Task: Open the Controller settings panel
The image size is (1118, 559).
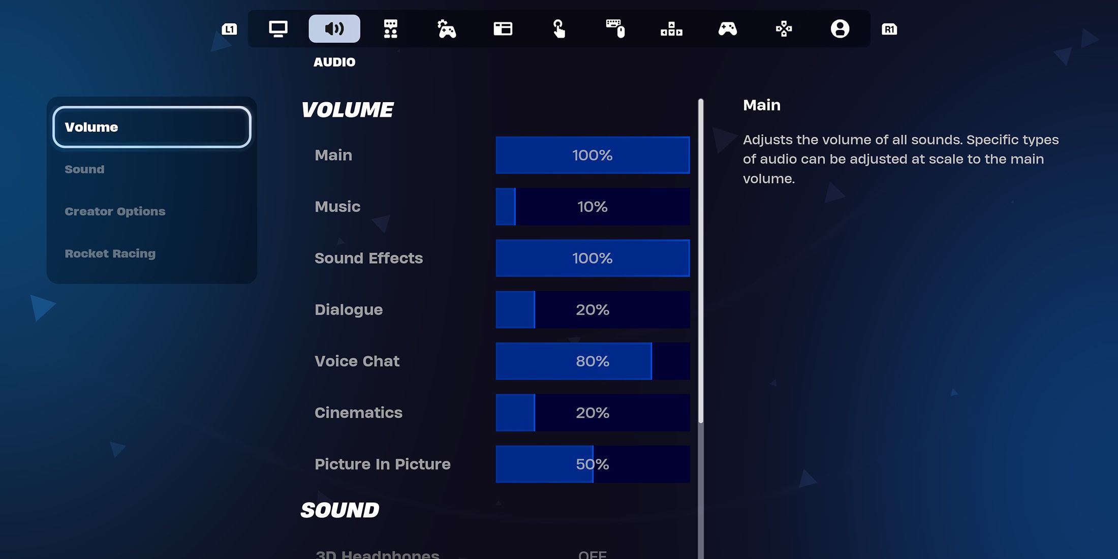Action: (727, 28)
